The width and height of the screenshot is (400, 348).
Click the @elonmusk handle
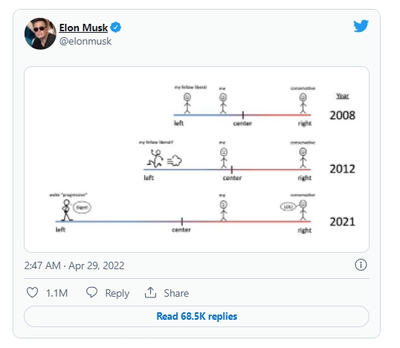(x=86, y=41)
